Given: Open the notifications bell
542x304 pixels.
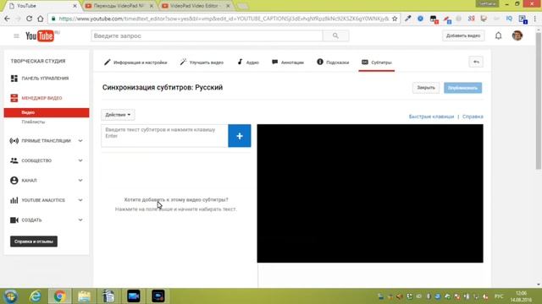Looking at the screenshot, I should (x=498, y=35).
